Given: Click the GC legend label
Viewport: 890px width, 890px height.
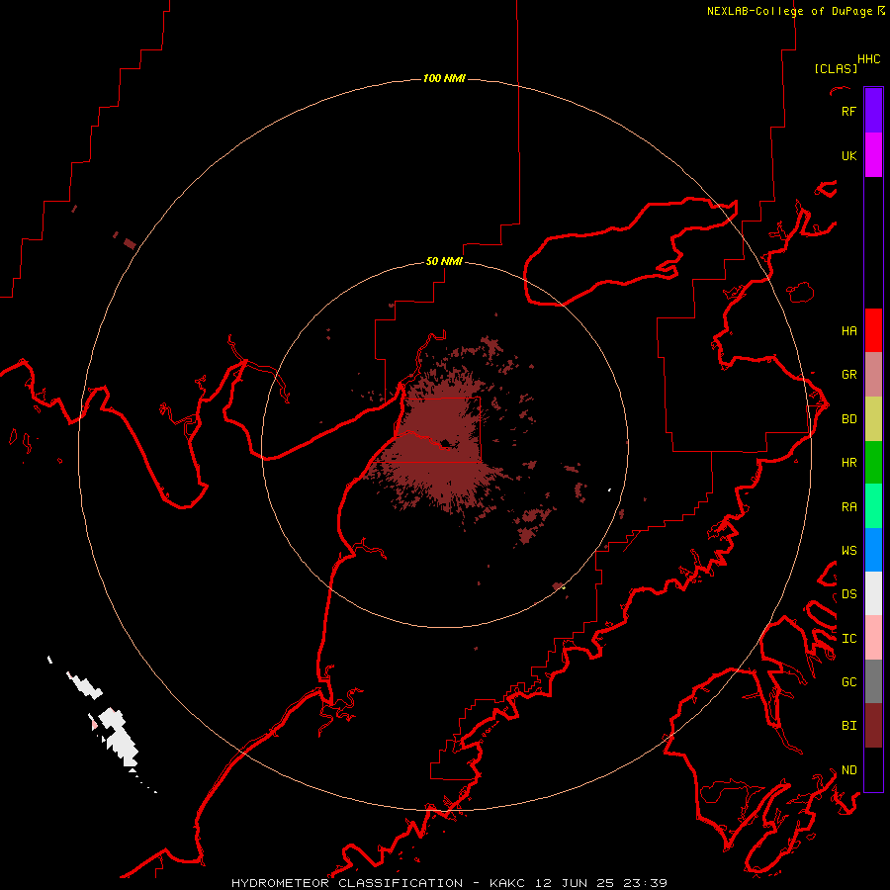Looking at the screenshot, I should click(848, 682).
